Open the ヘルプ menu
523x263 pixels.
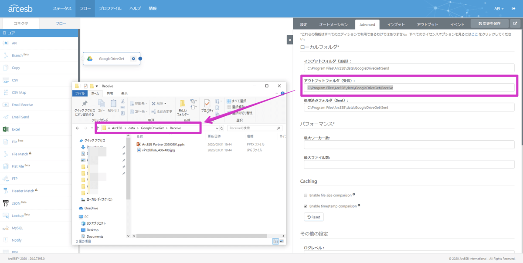pos(135,8)
